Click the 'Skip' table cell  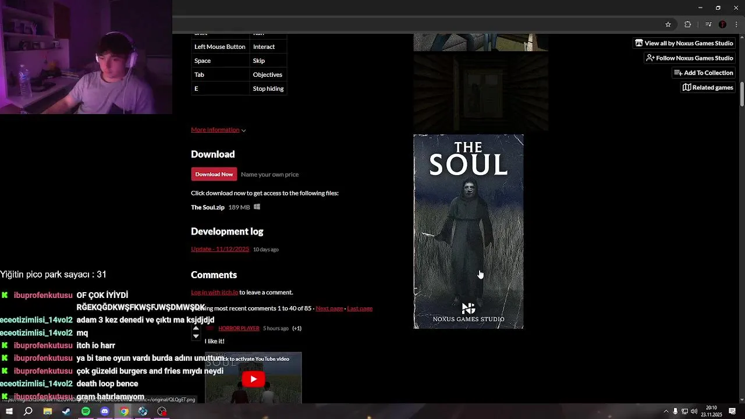tap(268, 61)
